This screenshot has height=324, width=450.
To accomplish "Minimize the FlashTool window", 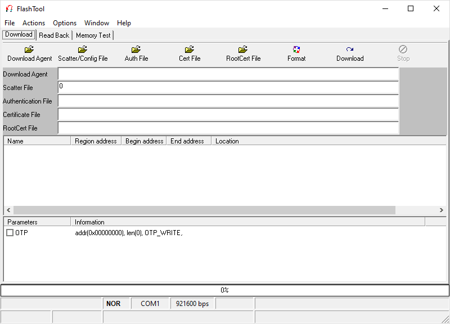I will pos(385,8).
